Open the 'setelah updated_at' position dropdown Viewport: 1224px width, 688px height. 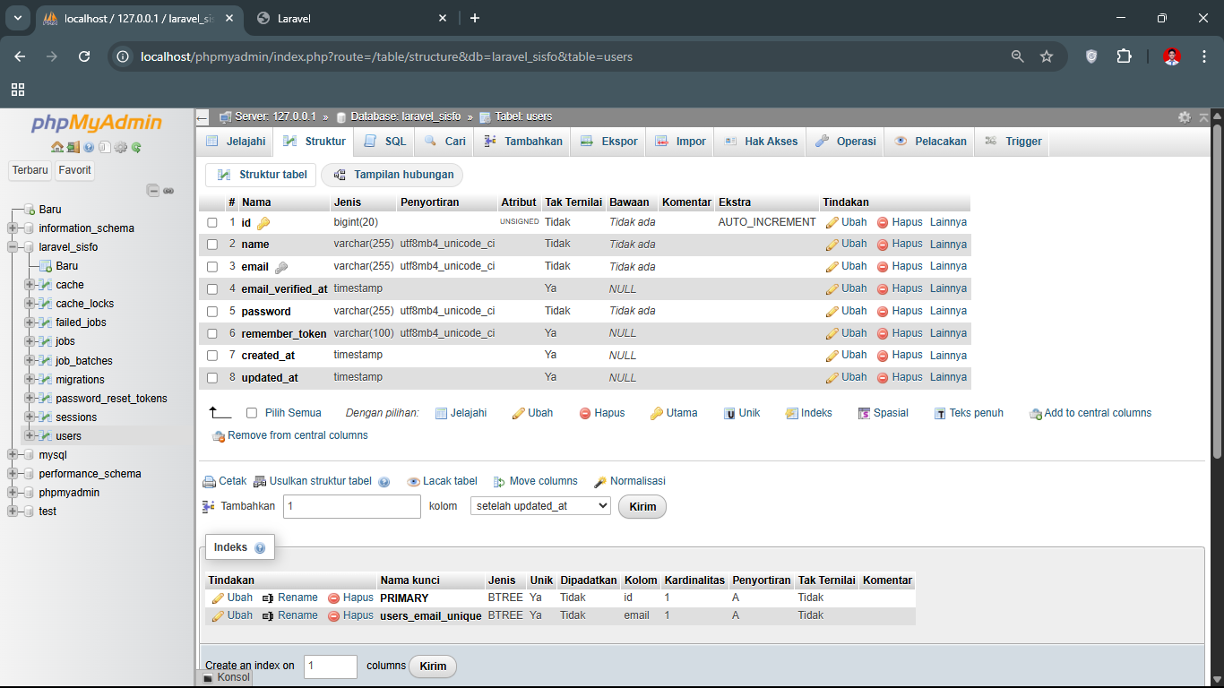click(x=539, y=506)
